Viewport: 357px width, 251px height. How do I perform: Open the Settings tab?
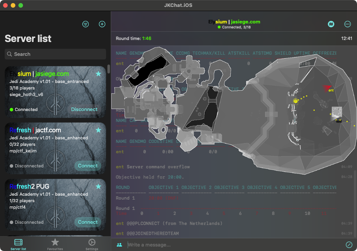pyautogui.click(x=92, y=244)
